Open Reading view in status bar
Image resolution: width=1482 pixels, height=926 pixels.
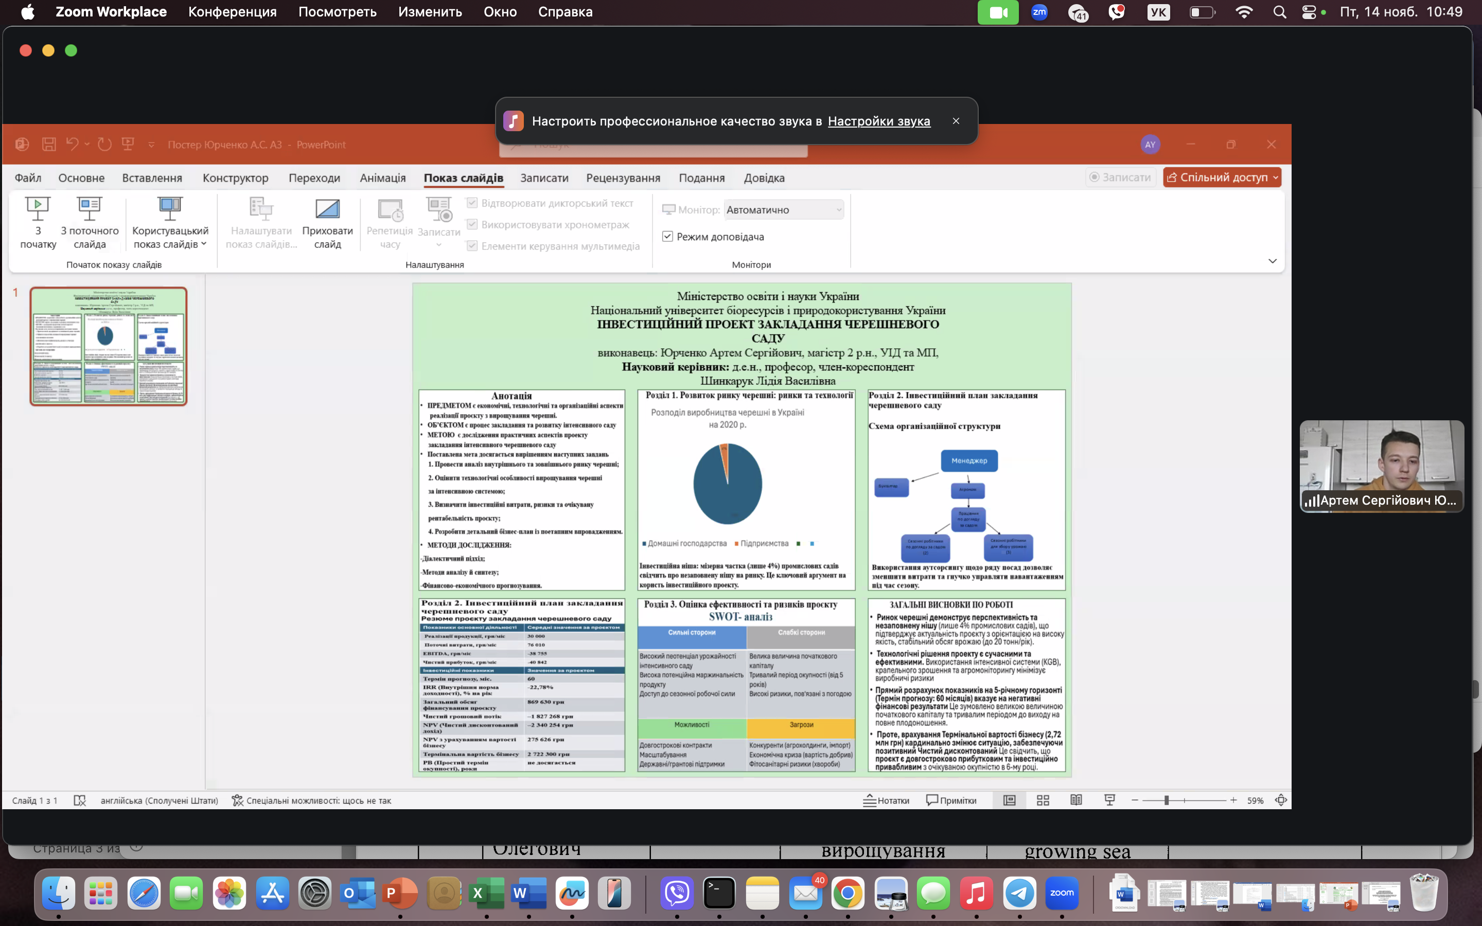[x=1076, y=800]
